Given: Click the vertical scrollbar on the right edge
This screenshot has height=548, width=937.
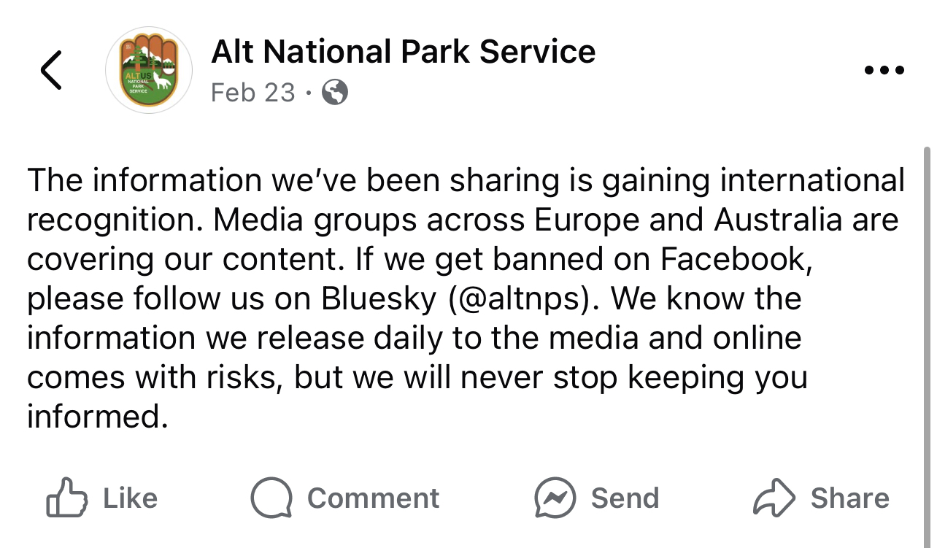Looking at the screenshot, I should (927, 292).
